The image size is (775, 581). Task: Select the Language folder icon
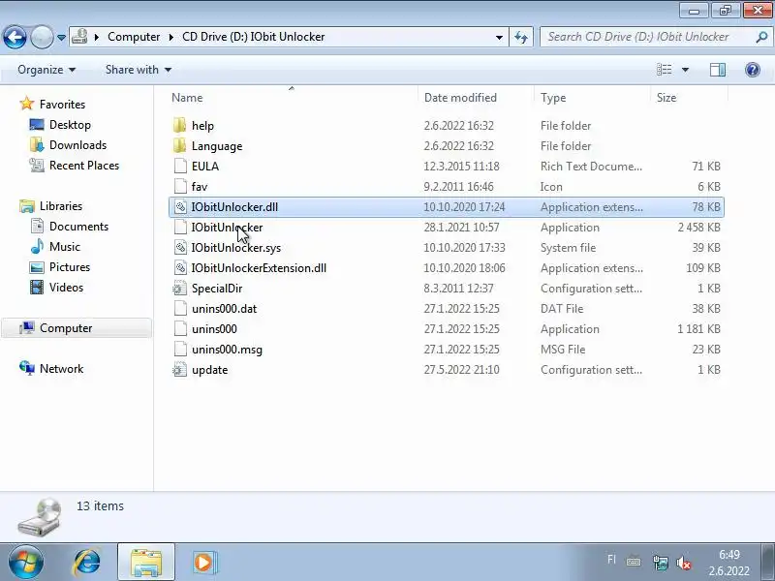coord(180,146)
